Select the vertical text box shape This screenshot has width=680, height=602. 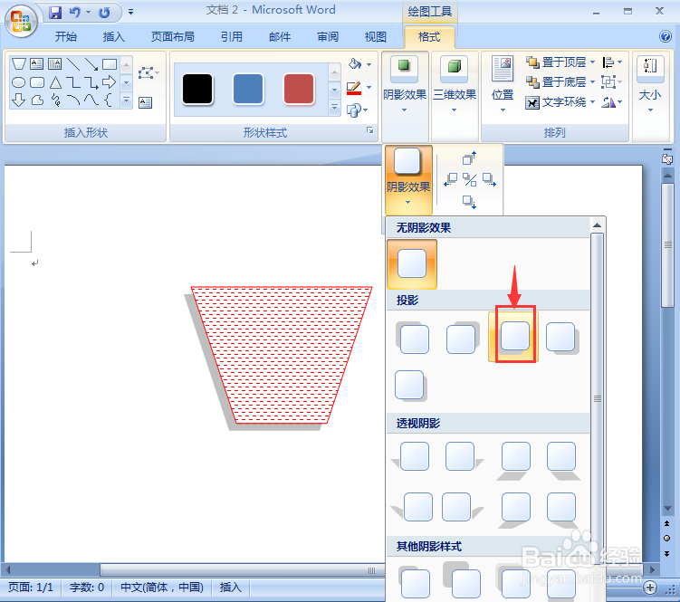[54, 64]
